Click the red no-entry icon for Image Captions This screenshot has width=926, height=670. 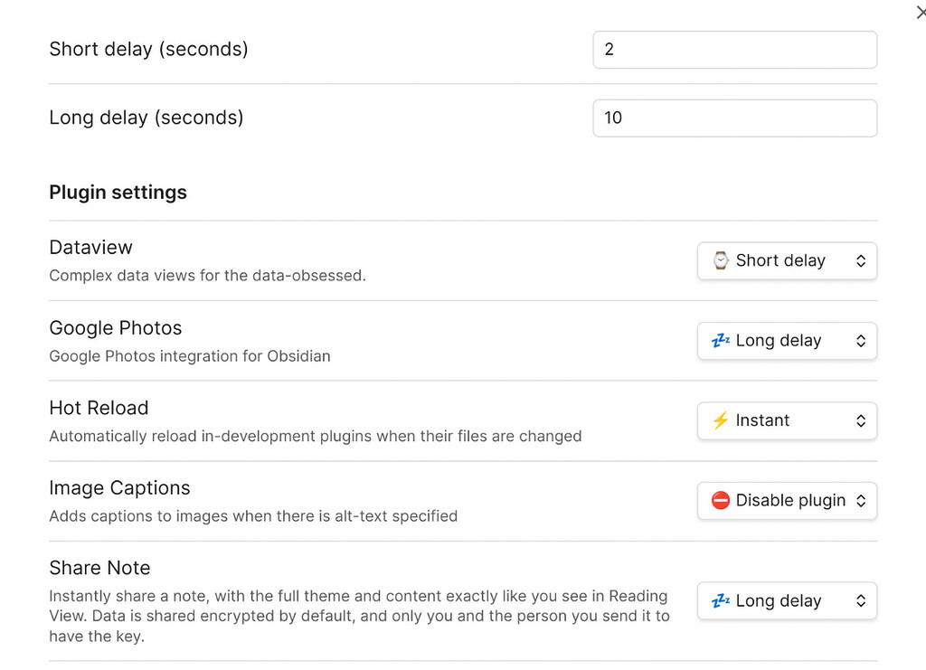click(720, 500)
